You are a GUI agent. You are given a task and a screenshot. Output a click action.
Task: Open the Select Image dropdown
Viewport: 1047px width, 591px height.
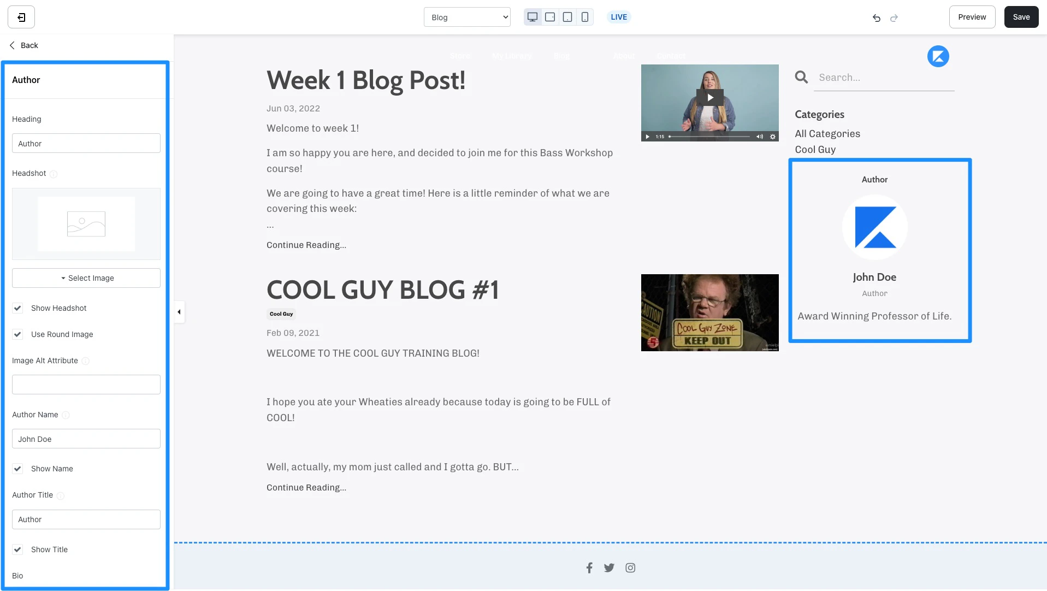point(86,278)
